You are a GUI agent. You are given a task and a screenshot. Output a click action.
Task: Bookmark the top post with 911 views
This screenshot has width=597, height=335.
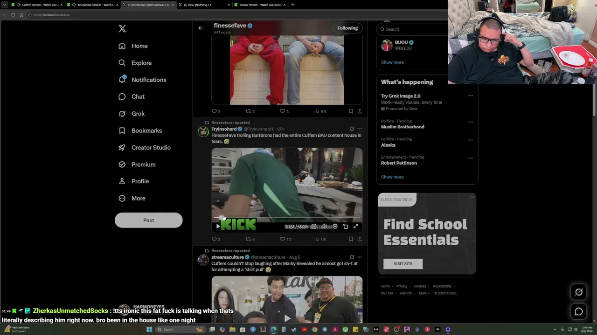tap(351, 111)
